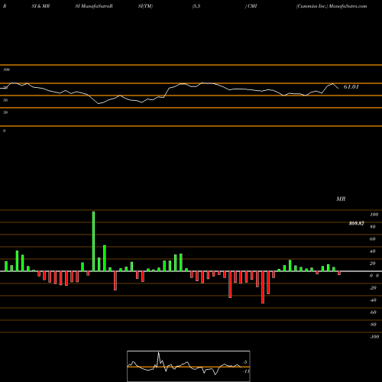
Task: Click the mini overview chart thumbnail
Action: (189, 366)
